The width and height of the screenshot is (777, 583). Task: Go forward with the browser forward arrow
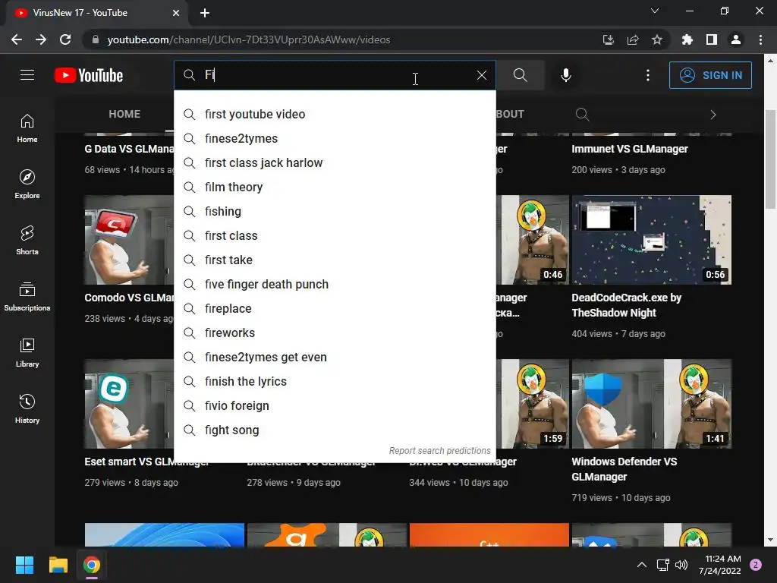point(41,39)
